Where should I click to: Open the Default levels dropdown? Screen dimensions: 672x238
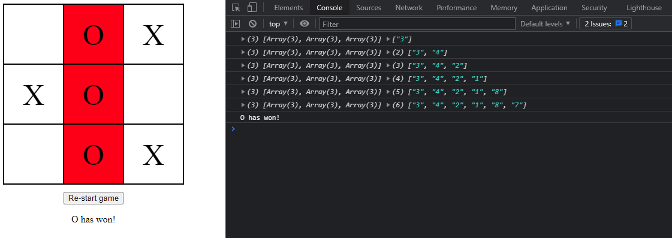point(545,23)
